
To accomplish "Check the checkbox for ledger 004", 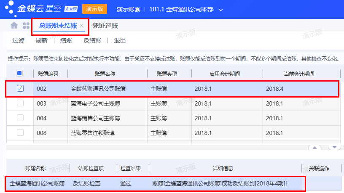I will pyautogui.click(x=20, y=118).
